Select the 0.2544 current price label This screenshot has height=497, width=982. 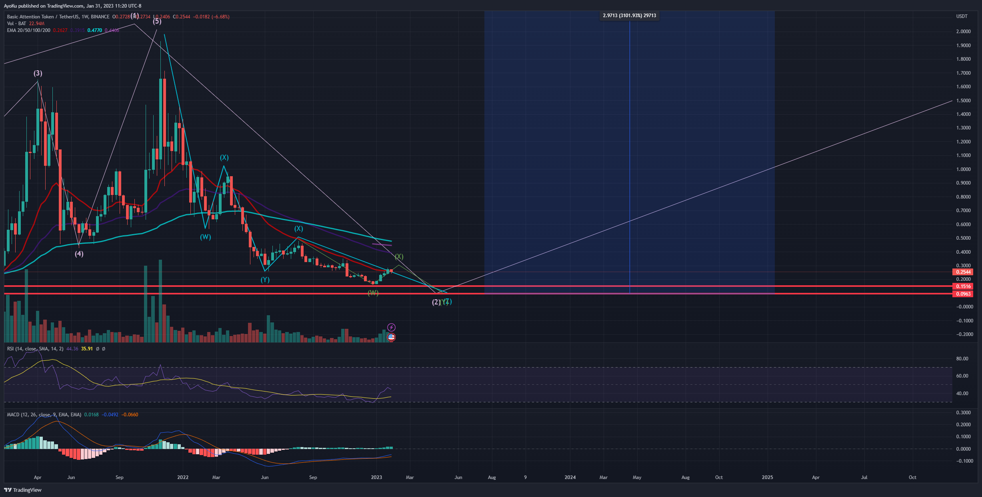pyautogui.click(x=963, y=272)
